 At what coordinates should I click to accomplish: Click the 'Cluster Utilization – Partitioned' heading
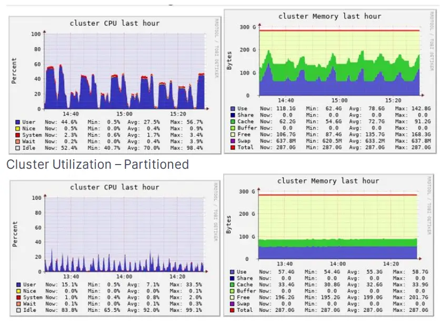pos(97,165)
